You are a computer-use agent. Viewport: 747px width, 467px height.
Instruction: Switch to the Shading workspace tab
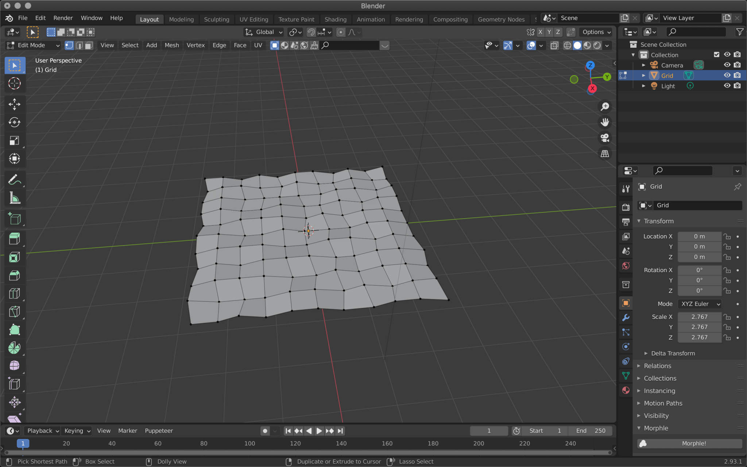click(336, 19)
